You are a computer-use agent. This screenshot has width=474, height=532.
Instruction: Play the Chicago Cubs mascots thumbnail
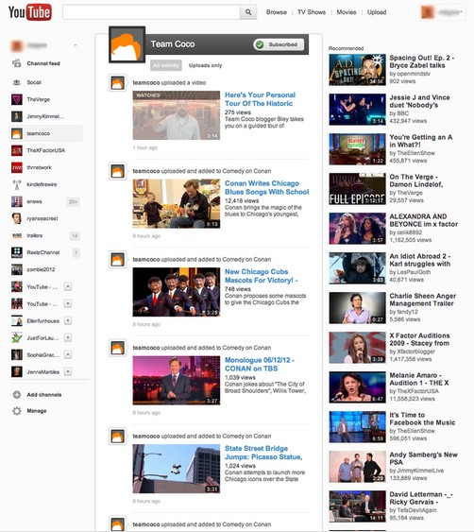click(177, 292)
